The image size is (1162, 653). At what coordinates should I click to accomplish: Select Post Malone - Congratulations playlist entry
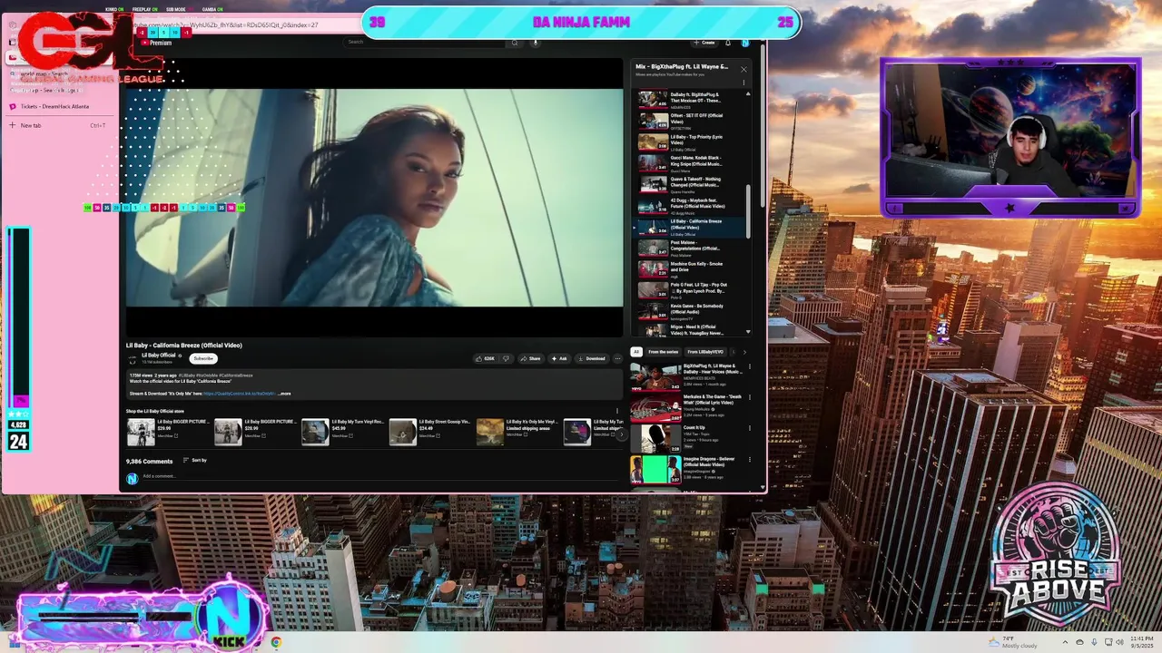(690, 248)
